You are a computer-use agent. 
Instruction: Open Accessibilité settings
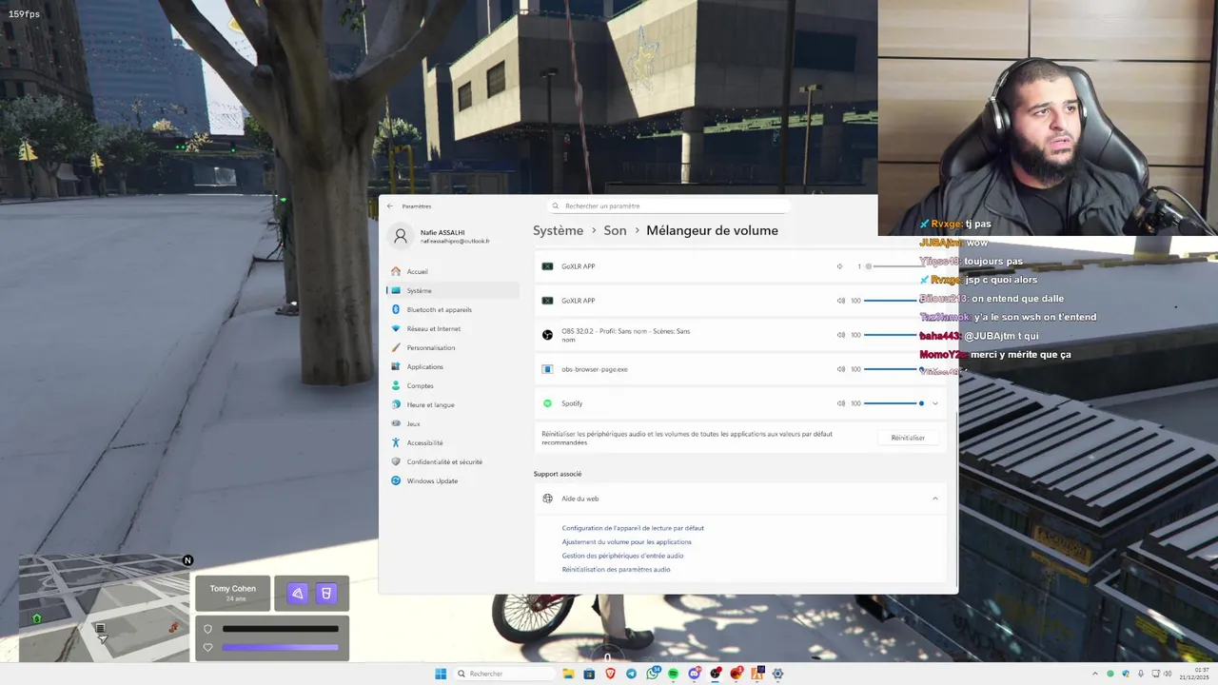tap(453, 442)
